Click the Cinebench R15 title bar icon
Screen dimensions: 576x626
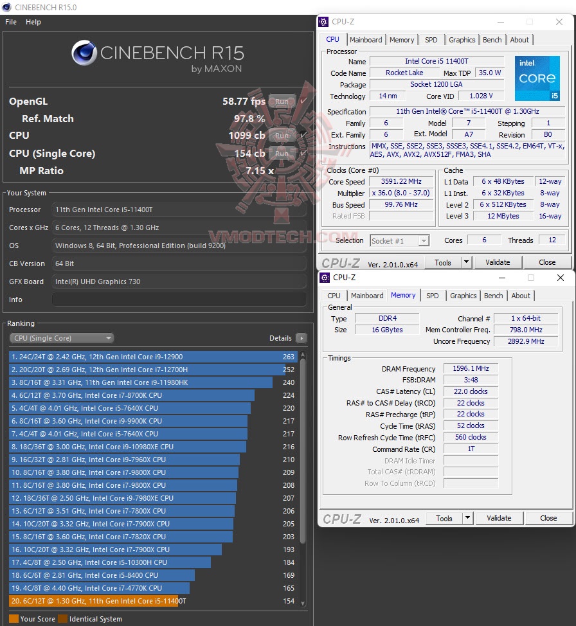click(6, 7)
